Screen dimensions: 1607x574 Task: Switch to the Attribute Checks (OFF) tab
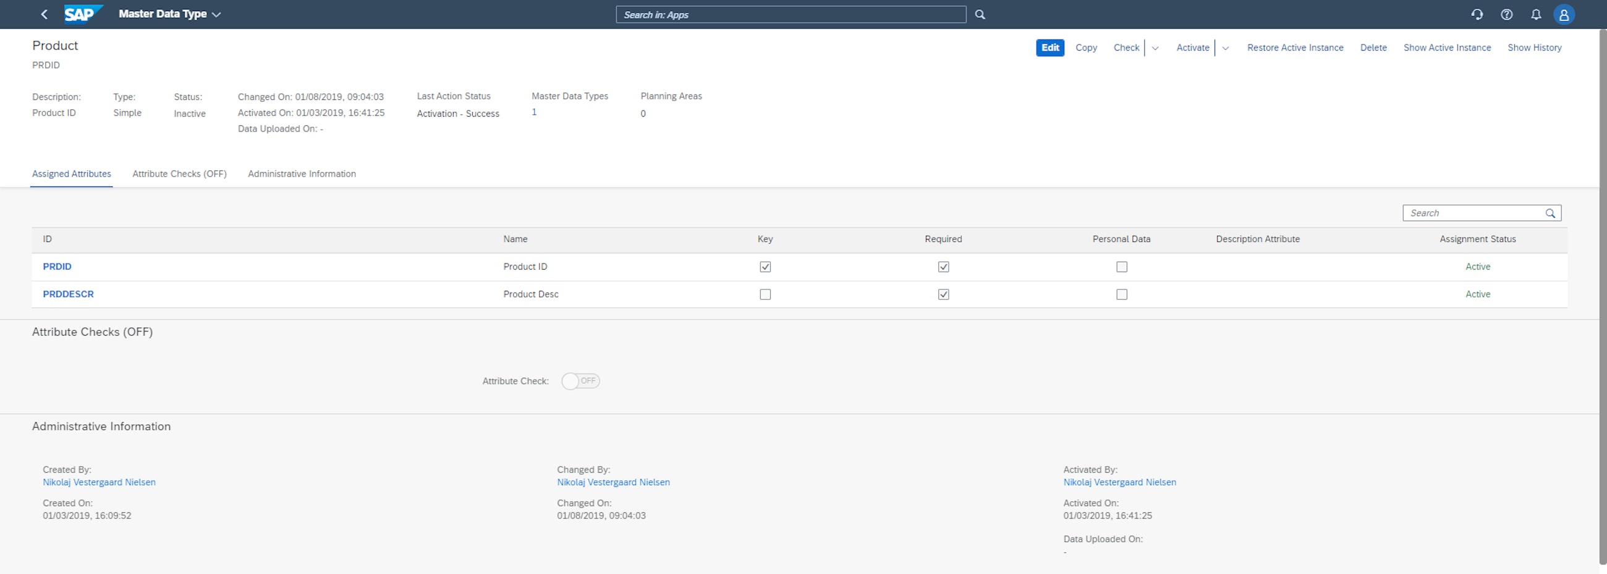click(179, 174)
